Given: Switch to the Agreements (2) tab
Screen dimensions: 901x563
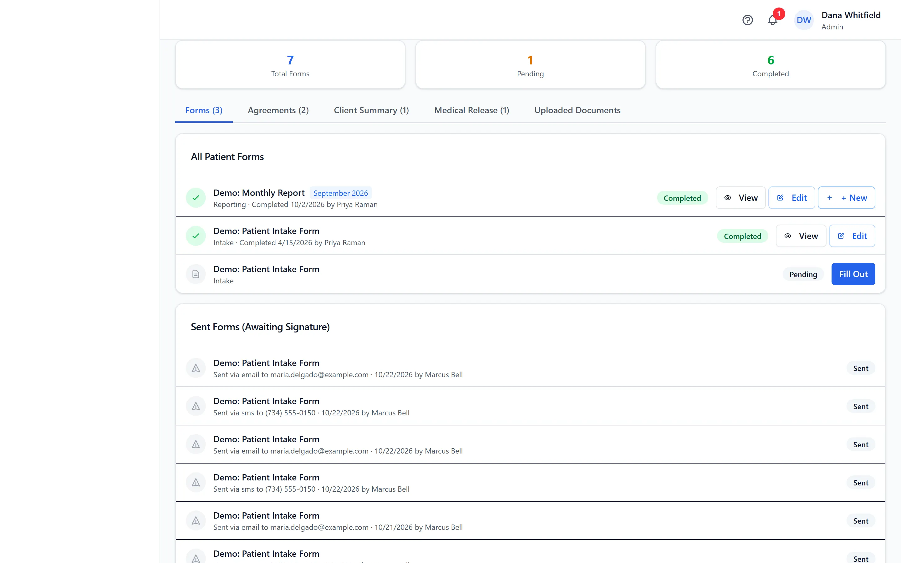Looking at the screenshot, I should coord(278,110).
